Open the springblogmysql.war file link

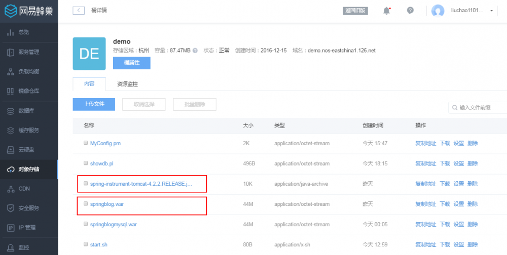click(x=114, y=224)
